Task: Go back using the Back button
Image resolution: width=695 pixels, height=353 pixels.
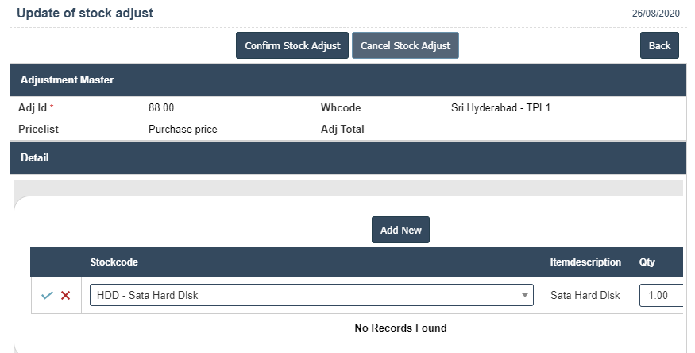Action: click(x=659, y=45)
